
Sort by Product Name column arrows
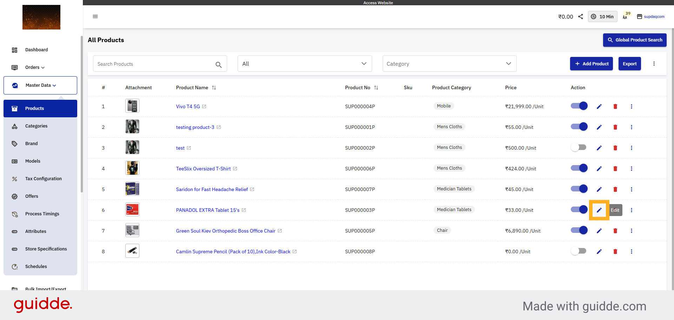pos(214,88)
